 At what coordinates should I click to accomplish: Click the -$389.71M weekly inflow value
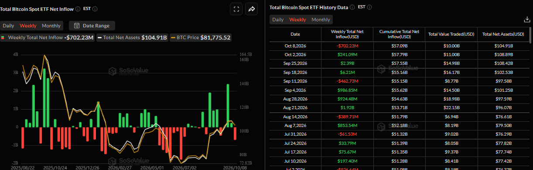[x=347, y=117]
